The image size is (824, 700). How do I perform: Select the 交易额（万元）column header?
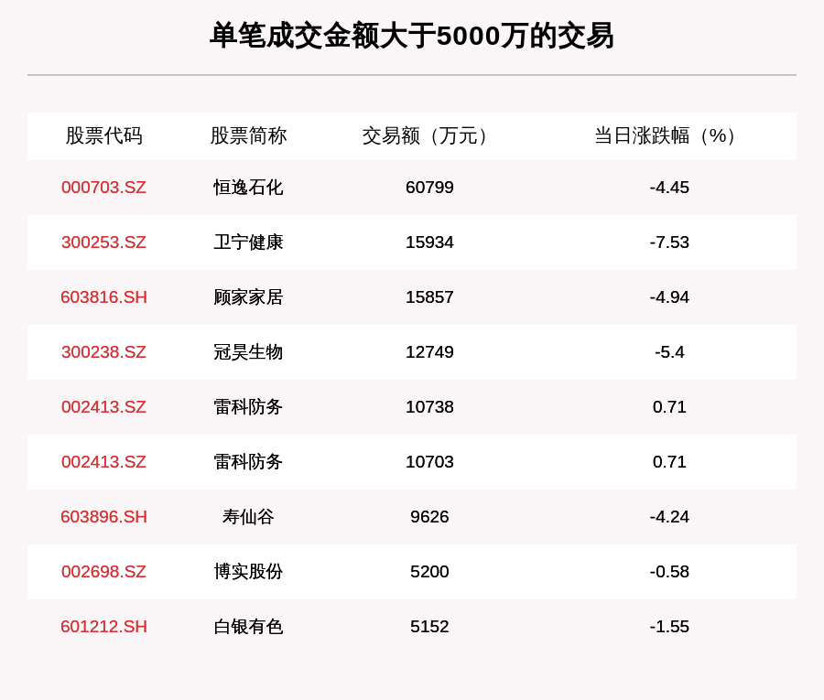coord(423,136)
